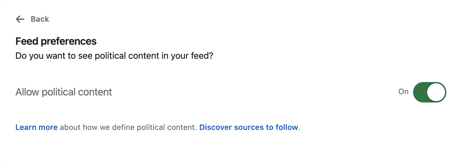Viewport: 461px width, 166px height.
Task: Select the "Feed preferences" heading
Action: pyautogui.click(x=56, y=41)
